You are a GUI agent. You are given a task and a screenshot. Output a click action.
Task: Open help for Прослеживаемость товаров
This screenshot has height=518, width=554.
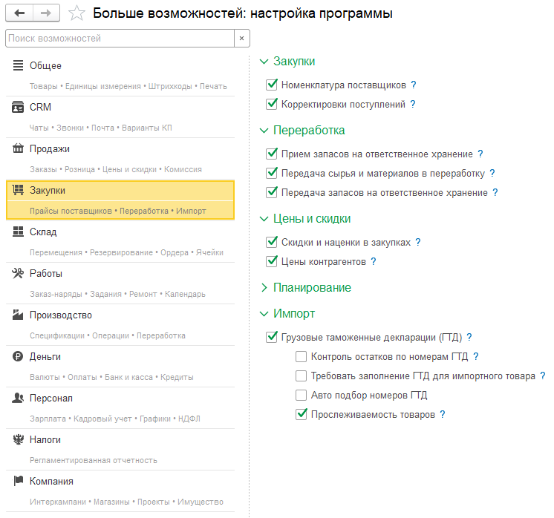click(x=443, y=414)
